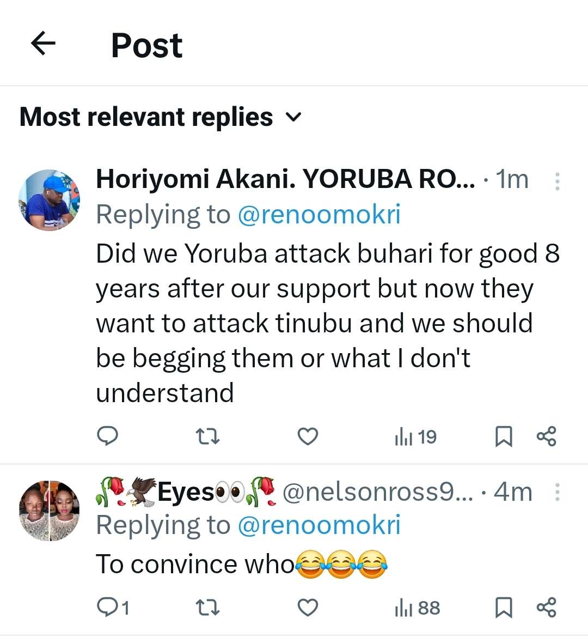Open the Eyes user's profile picture
The height and width of the screenshot is (637, 588).
[49, 511]
